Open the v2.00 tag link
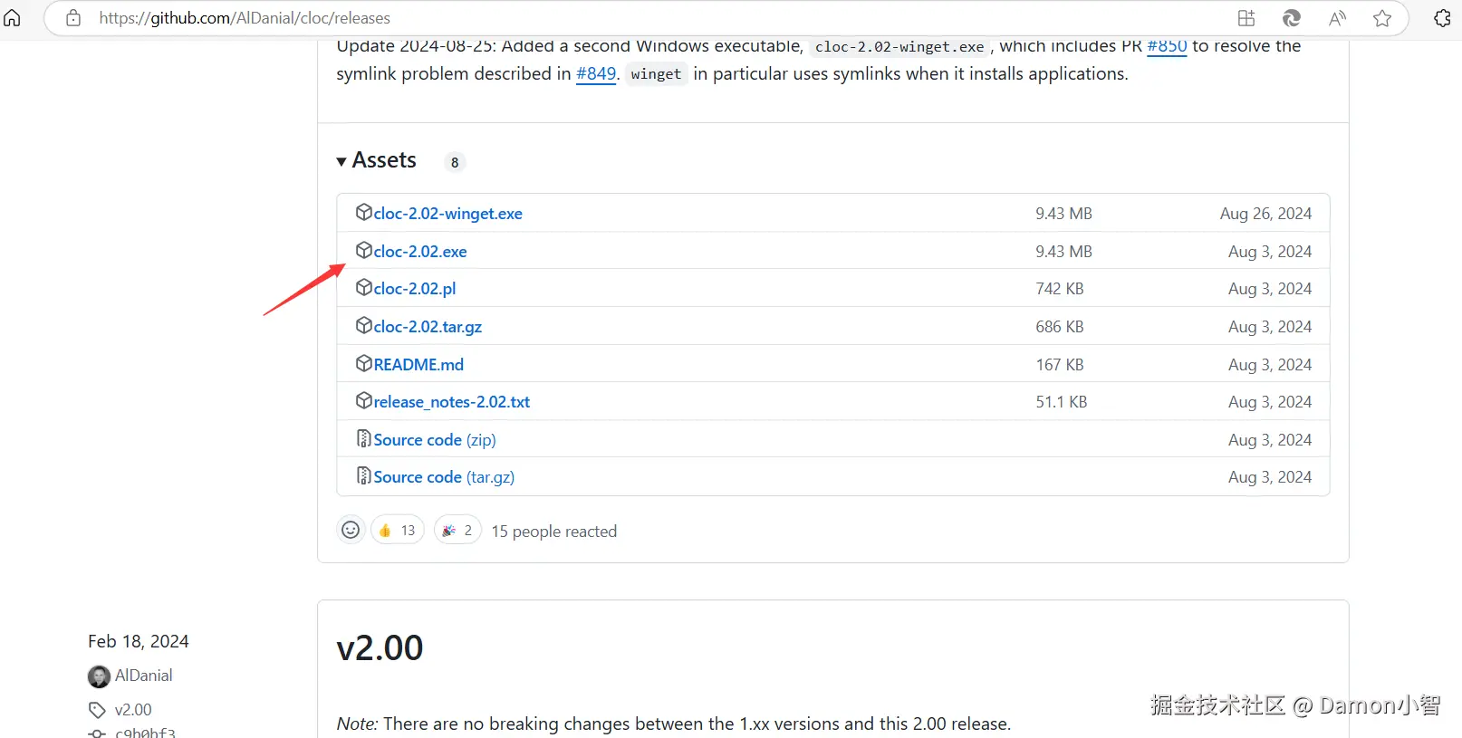This screenshot has width=1462, height=738. [133, 710]
